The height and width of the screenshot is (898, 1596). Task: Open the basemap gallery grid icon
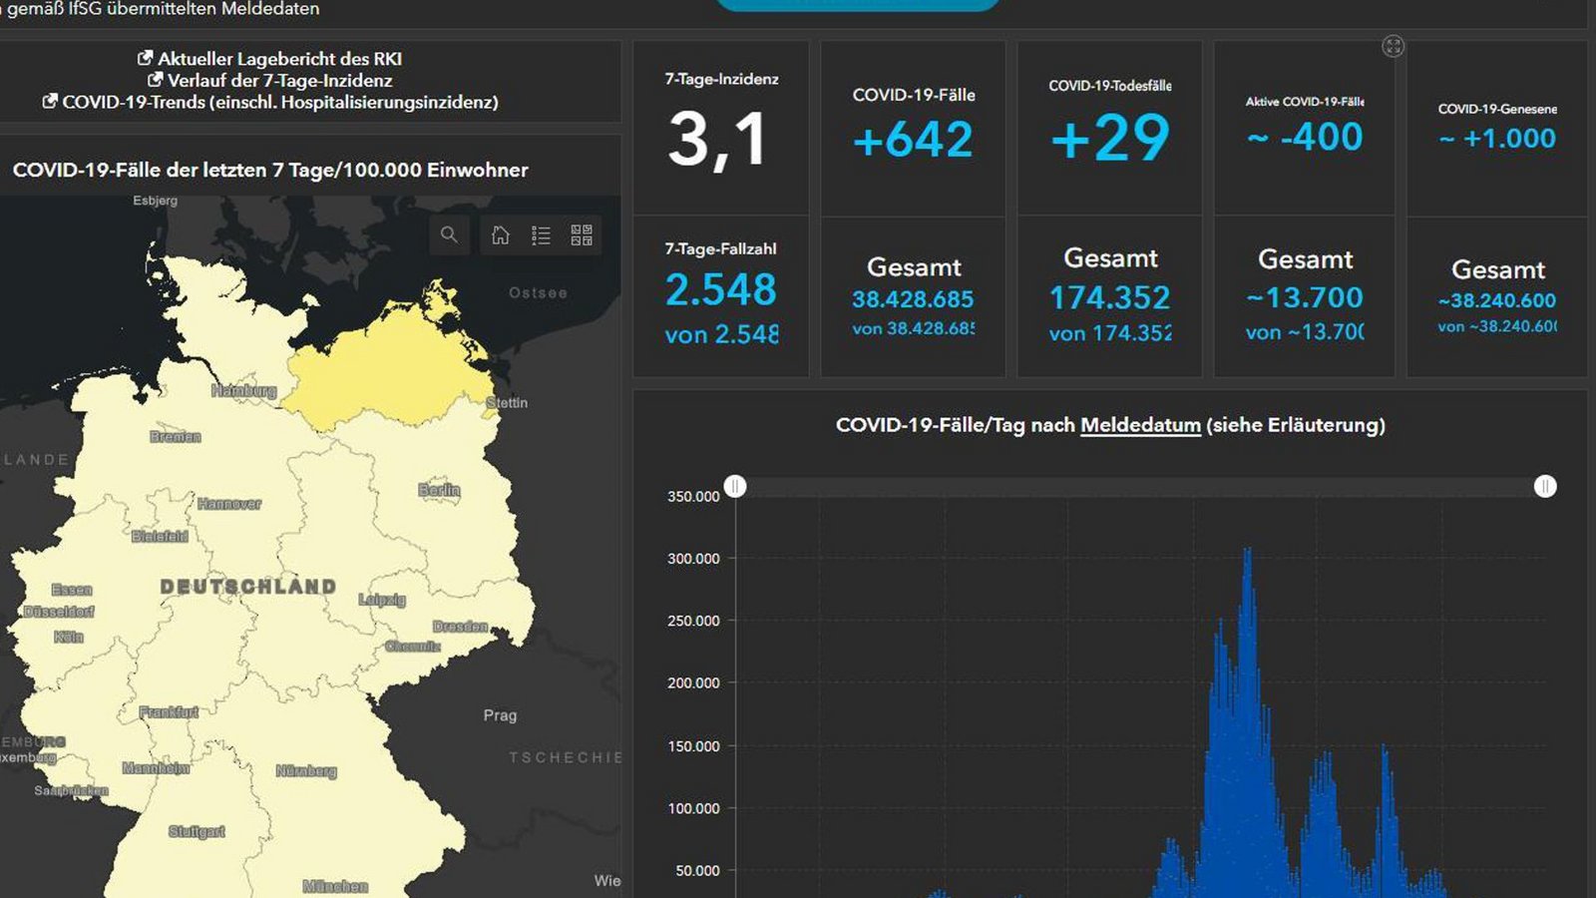tap(582, 235)
